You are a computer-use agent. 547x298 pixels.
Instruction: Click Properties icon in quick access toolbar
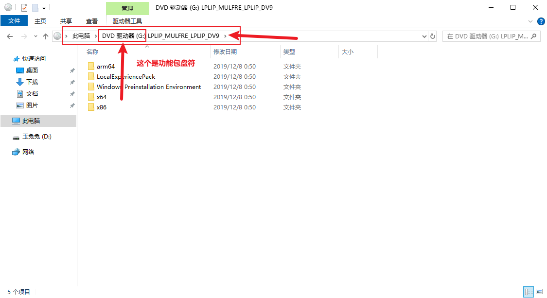point(24,8)
